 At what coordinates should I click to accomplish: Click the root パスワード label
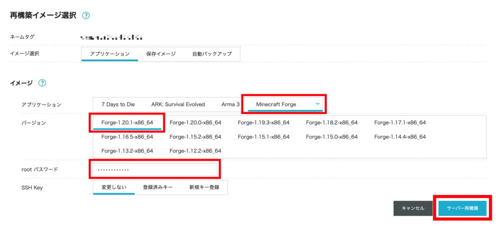(40, 169)
